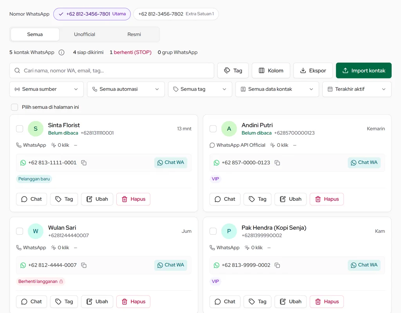Click the info icon beside 5 kontak WhatsApp

point(61,52)
